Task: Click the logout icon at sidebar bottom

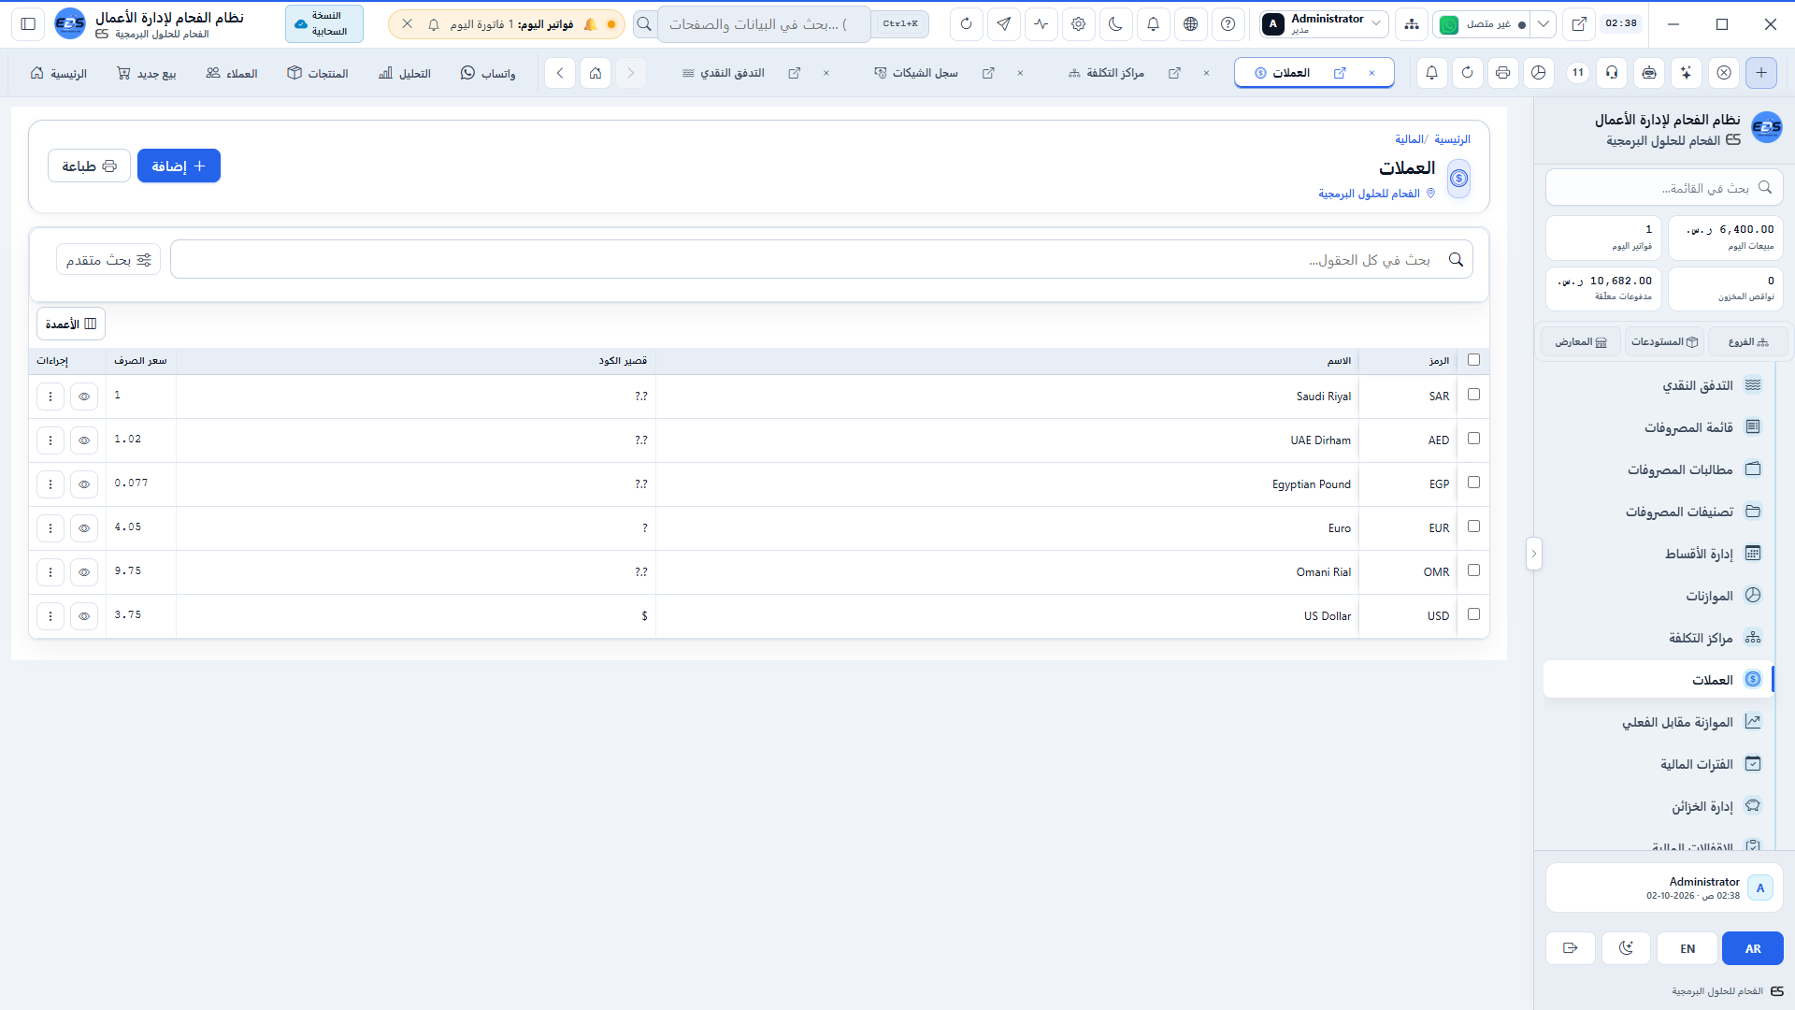Action: click(1571, 948)
